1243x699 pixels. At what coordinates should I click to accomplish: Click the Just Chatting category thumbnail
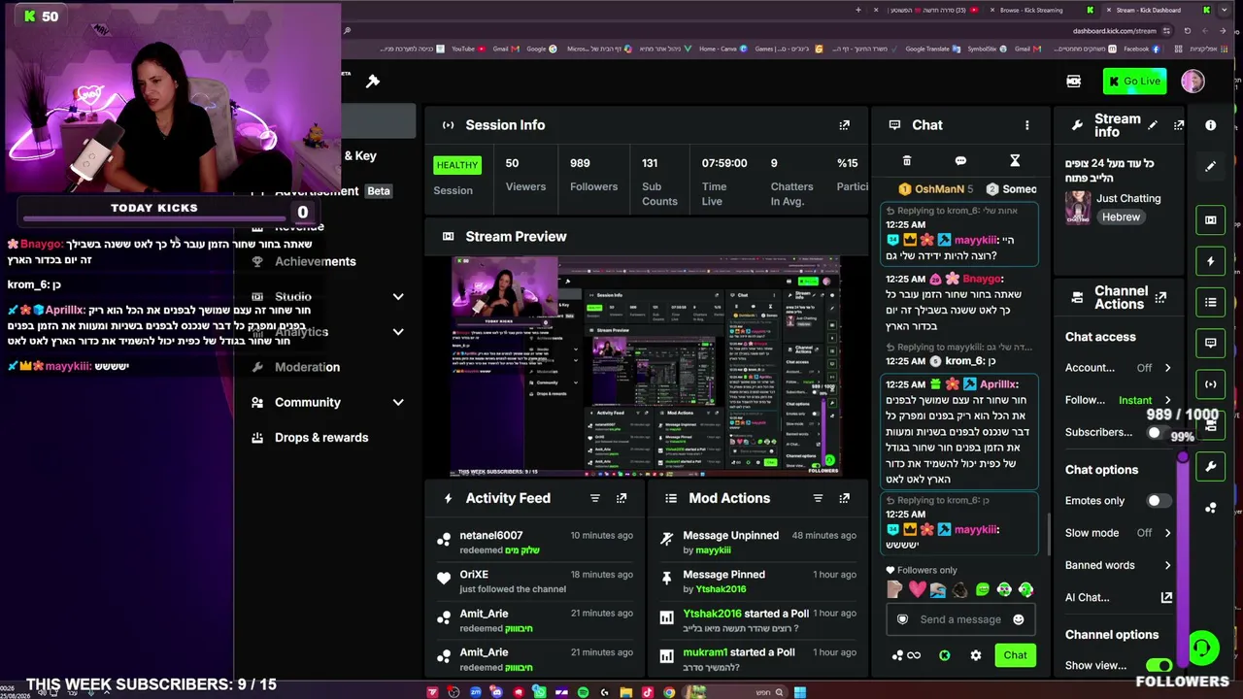tap(1078, 208)
